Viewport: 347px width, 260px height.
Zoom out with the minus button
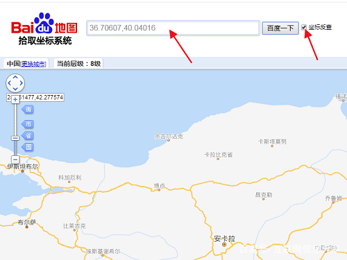(15, 159)
